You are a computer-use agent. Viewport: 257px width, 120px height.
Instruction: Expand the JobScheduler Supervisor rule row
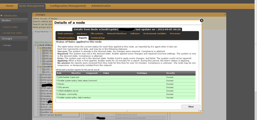(57, 77)
